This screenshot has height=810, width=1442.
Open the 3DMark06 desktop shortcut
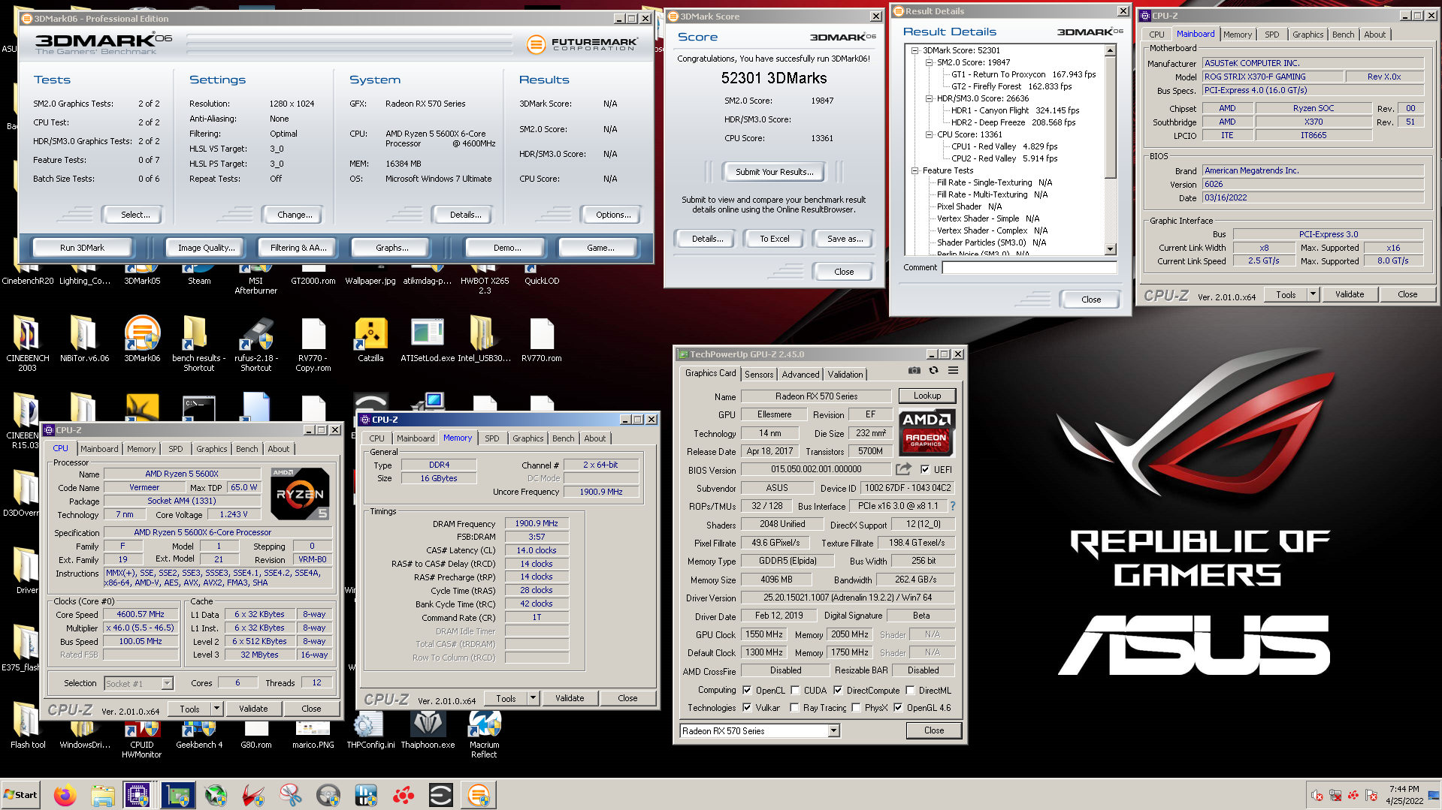(142, 340)
